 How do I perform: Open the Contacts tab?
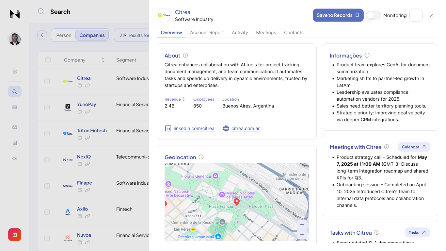click(x=294, y=33)
